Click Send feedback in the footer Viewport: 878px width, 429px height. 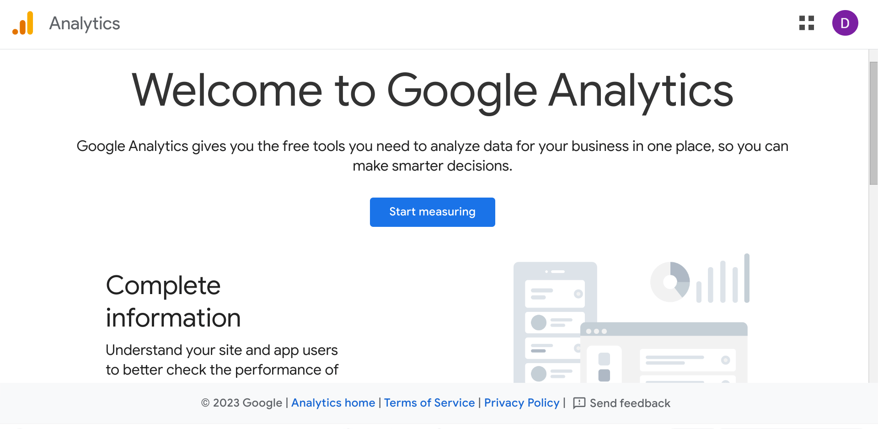[630, 403]
